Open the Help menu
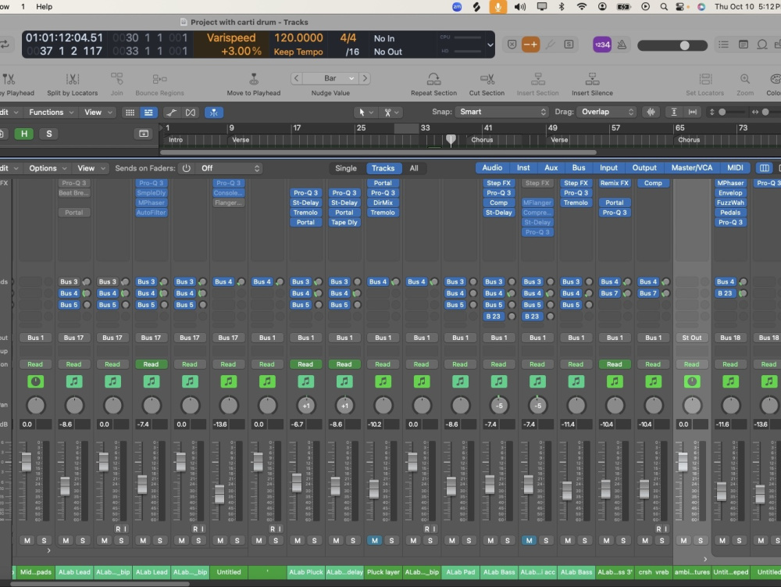The image size is (781, 587). tap(44, 6)
